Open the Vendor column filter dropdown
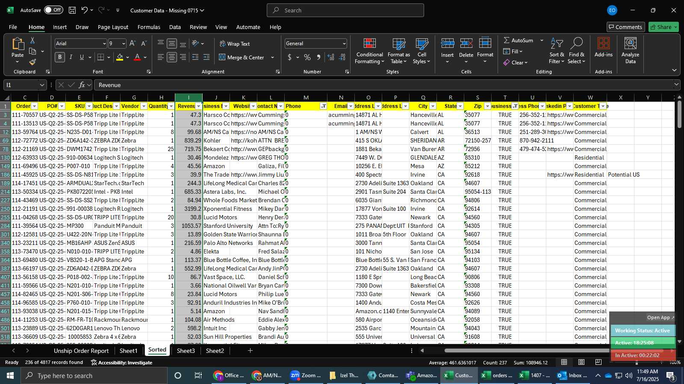The width and height of the screenshot is (684, 384). pos(144,106)
